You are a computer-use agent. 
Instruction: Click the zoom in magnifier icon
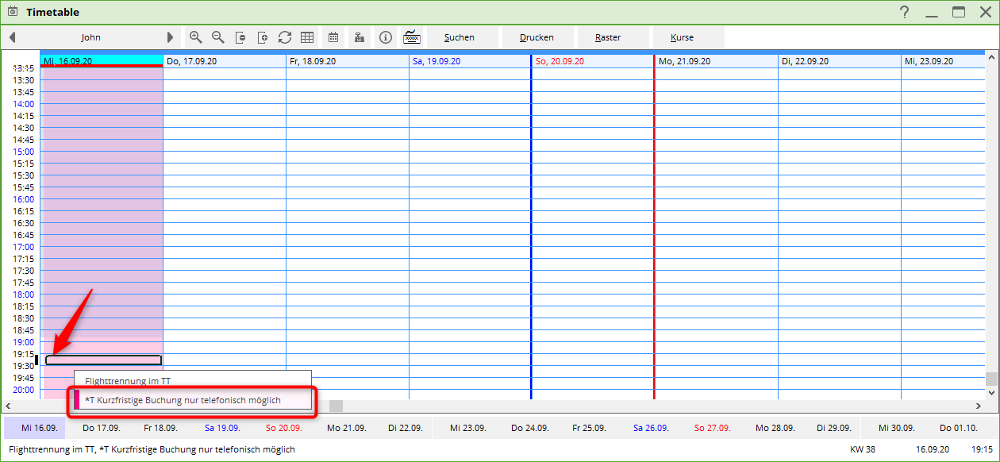pyautogui.click(x=195, y=37)
